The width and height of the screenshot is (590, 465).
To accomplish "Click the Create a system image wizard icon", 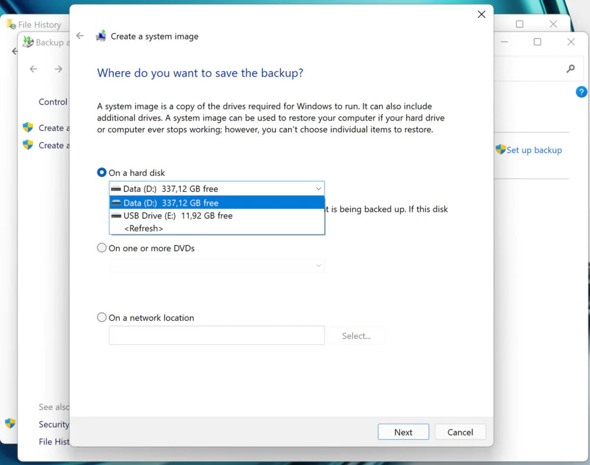I will pos(101,36).
